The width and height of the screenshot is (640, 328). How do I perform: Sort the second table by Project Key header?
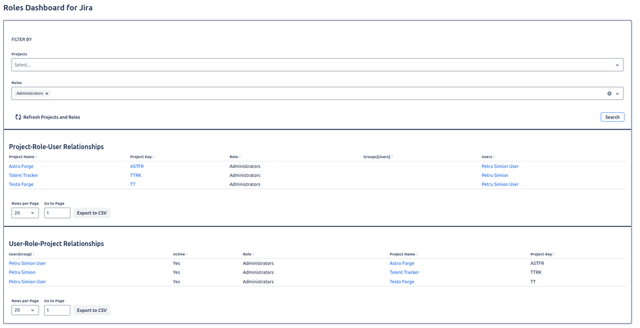542,254
